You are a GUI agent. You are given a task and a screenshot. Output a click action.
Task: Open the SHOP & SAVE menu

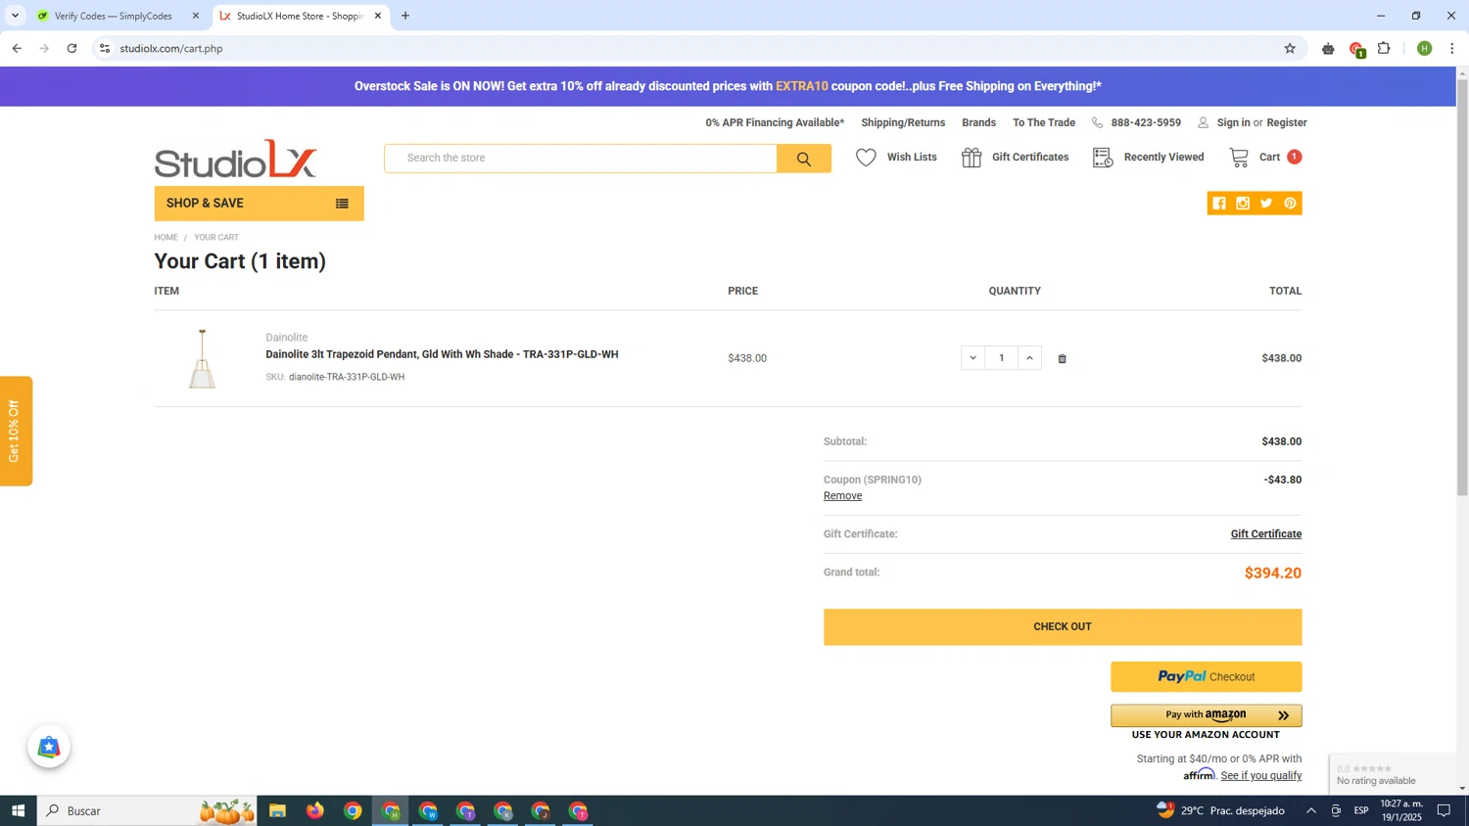click(x=259, y=204)
